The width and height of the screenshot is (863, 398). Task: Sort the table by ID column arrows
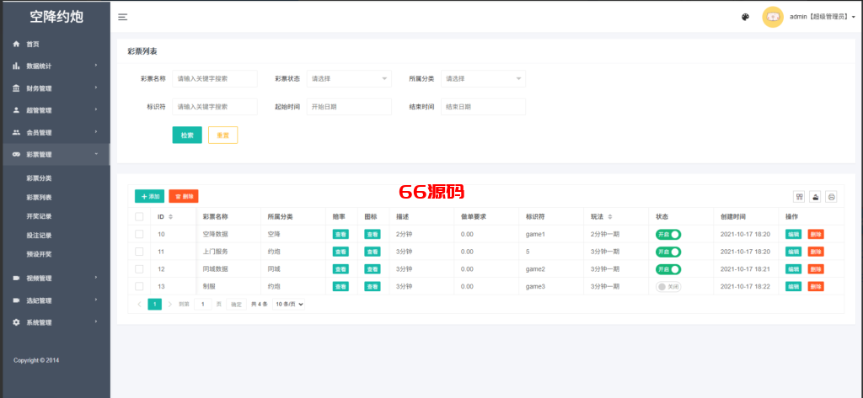click(x=170, y=216)
